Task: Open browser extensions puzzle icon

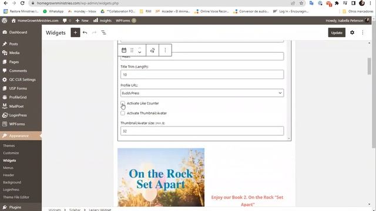Action: tap(337, 3)
